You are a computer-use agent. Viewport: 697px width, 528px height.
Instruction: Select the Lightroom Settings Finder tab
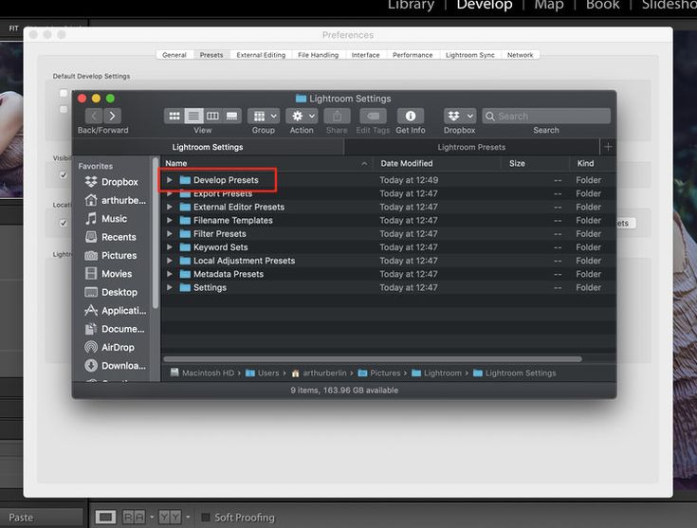pos(208,147)
